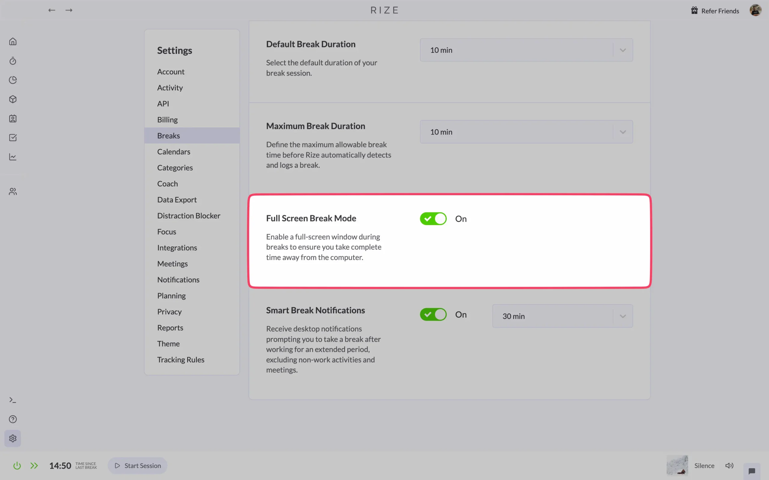Select Account in Settings menu
The image size is (769, 480).
click(192, 72)
